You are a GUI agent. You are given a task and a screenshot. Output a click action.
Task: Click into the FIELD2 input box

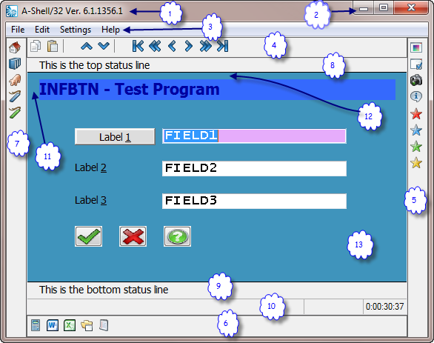point(254,168)
